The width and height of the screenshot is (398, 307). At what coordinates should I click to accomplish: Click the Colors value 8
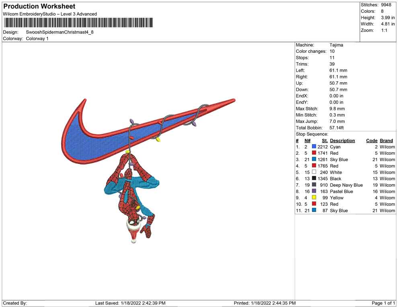click(x=382, y=11)
